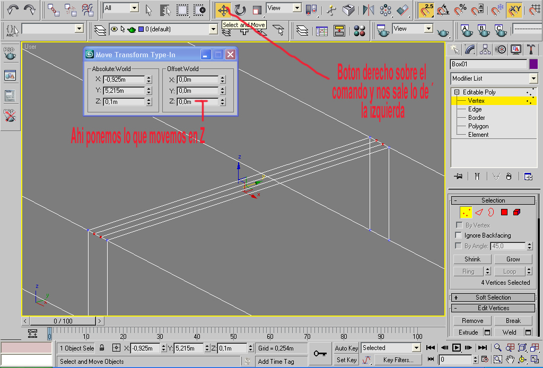Click the Element selection mode cube icon
The width and height of the screenshot is (543, 368).
[x=516, y=212]
